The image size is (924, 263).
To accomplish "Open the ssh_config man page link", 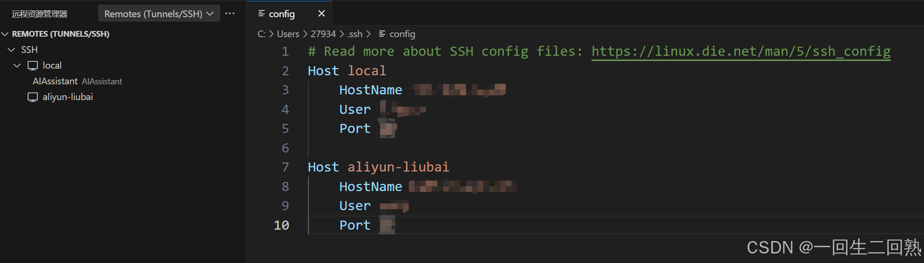I will 741,51.
